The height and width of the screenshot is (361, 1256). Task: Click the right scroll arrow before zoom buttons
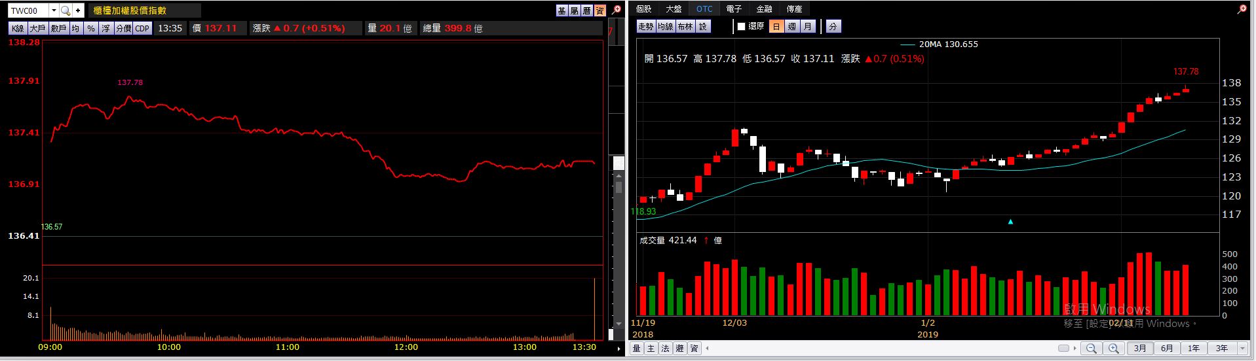coord(1076,349)
